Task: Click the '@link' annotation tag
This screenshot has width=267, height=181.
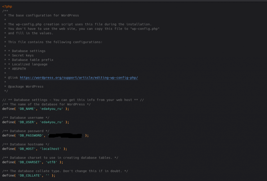Action: [13, 77]
